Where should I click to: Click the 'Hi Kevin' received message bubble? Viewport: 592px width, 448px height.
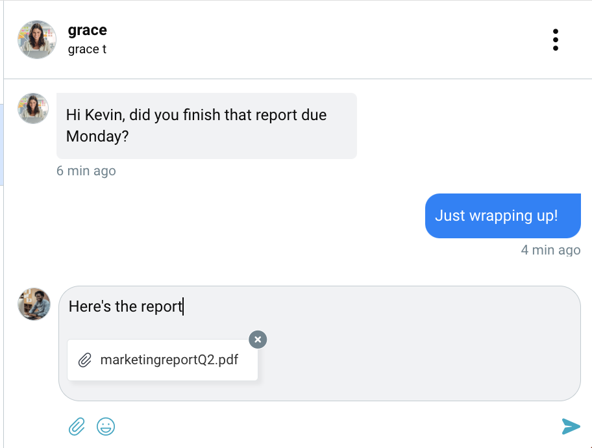tap(206, 126)
